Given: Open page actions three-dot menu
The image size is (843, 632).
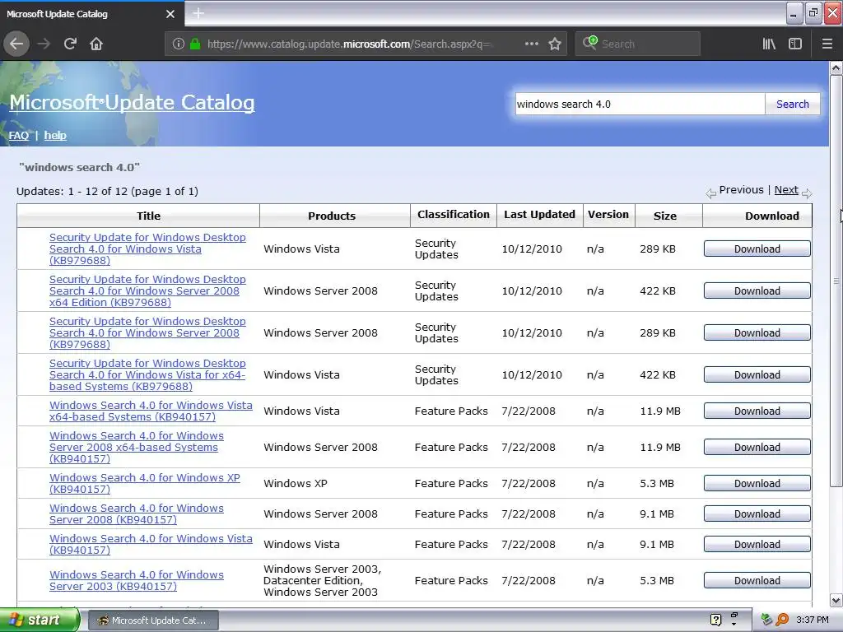Looking at the screenshot, I should coord(531,44).
